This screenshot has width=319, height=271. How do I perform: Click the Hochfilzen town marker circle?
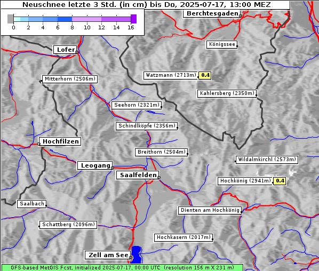click(x=39, y=144)
